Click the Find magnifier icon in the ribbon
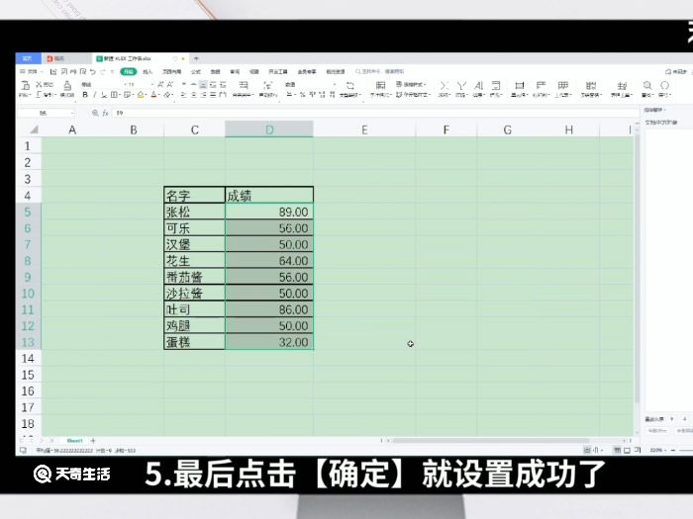 [x=647, y=85]
